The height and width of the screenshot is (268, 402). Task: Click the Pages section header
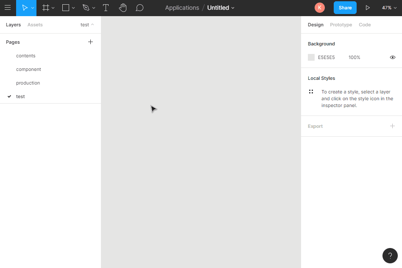point(13,42)
